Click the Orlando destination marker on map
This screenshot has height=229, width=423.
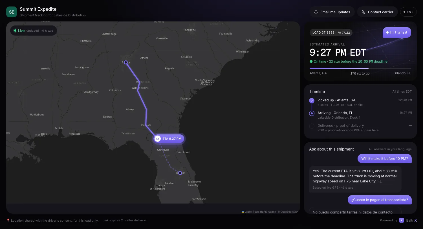[180, 173]
